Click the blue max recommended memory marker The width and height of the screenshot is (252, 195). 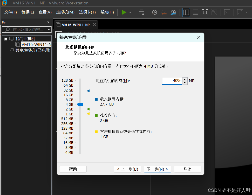tap(88, 91)
